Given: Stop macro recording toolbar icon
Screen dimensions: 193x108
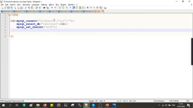Looking at the screenshot, I should pyautogui.click(x=91, y=8).
